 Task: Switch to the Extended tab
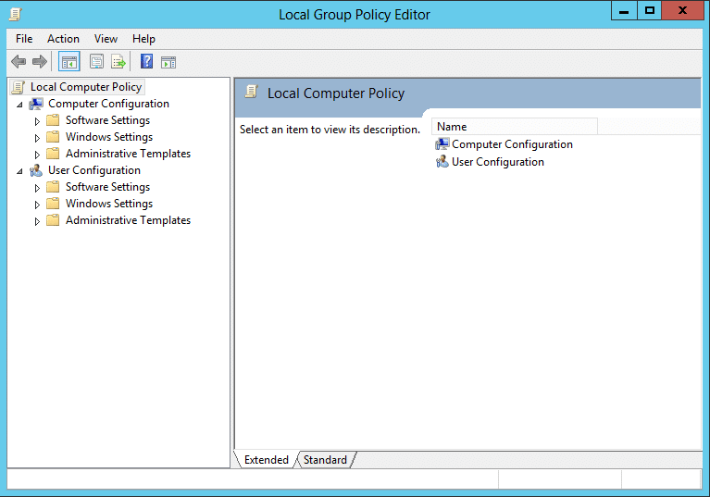point(267,460)
